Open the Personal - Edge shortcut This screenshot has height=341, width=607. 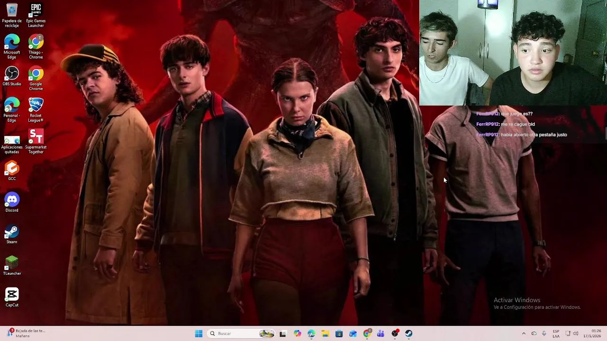(12, 110)
